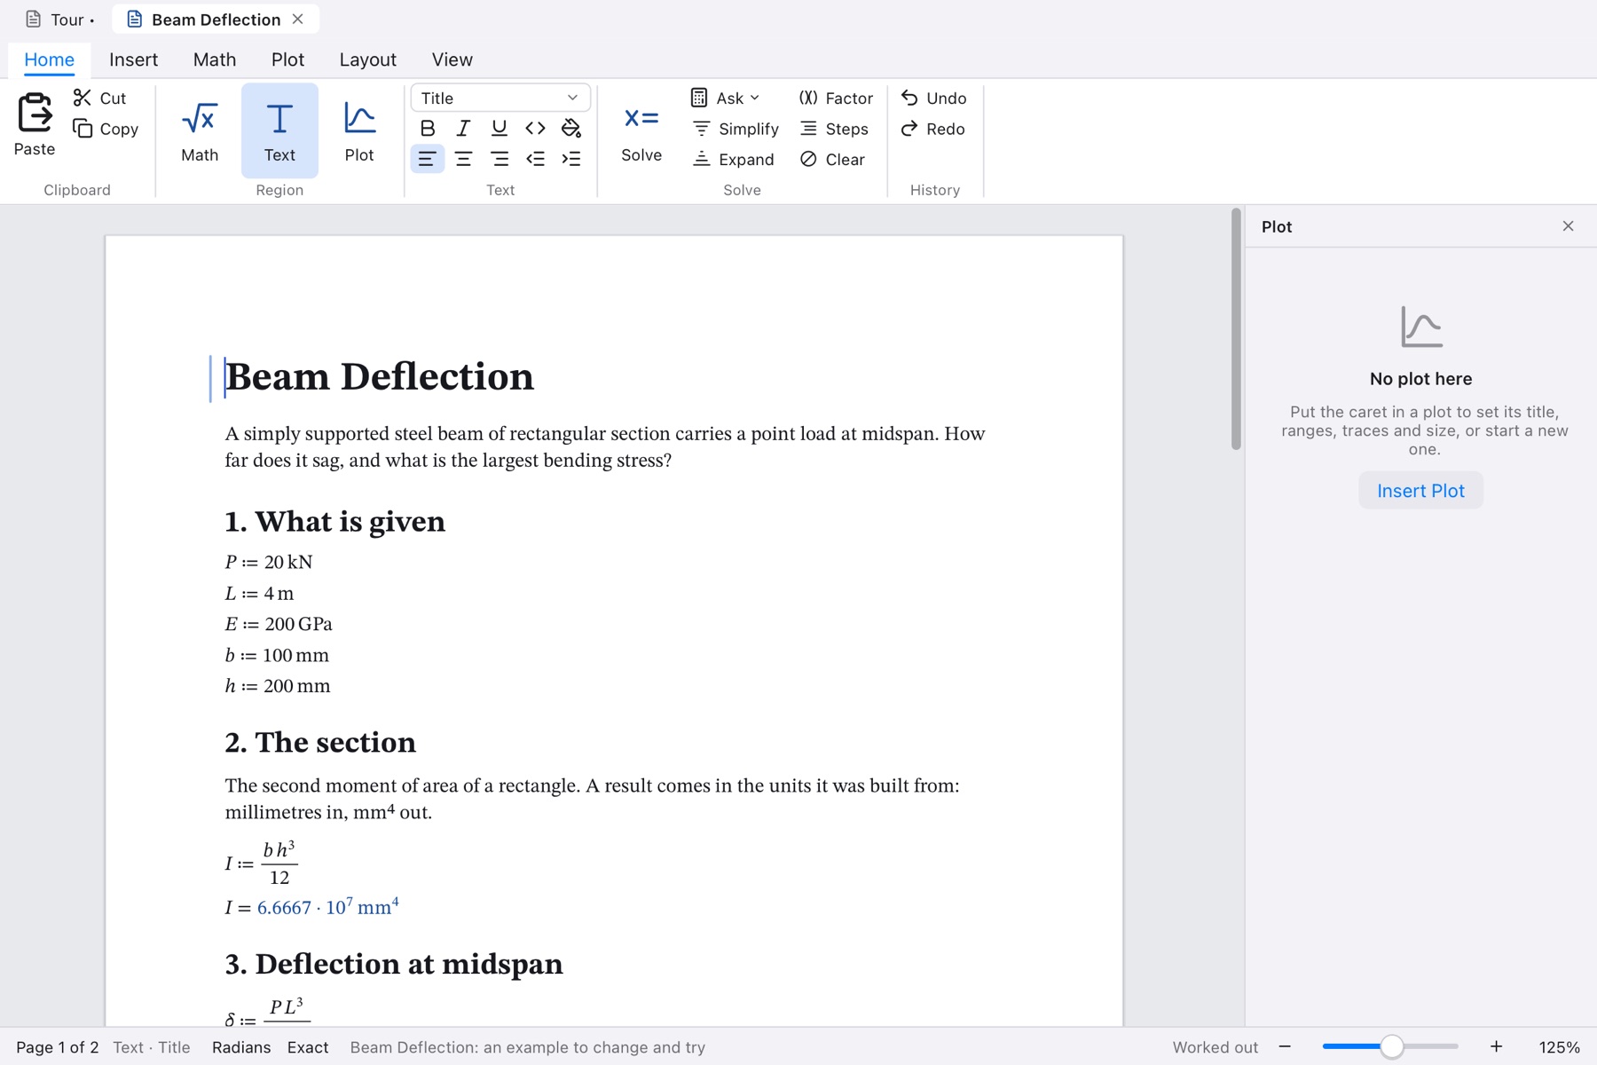Image resolution: width=1597 pixels, height=1065 pixels.
Task: Insert a Math region
Action: point(200,130)
